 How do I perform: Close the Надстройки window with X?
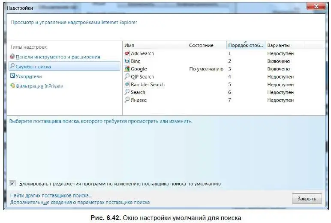(x=316, y=6)
